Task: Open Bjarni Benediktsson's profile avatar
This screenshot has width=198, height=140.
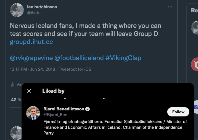Action: coord(33,113)
